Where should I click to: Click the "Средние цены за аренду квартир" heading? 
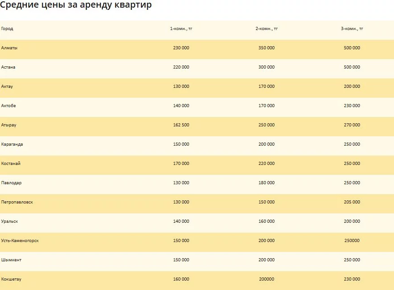(x=76, y=5)
